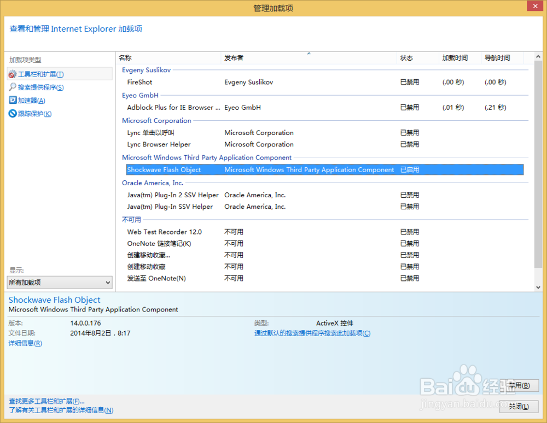Image resolution: width=547 pixels, height=423 pixels.
Task: Select the Lync Browser Helper add-on
Action: click(324, 144)
